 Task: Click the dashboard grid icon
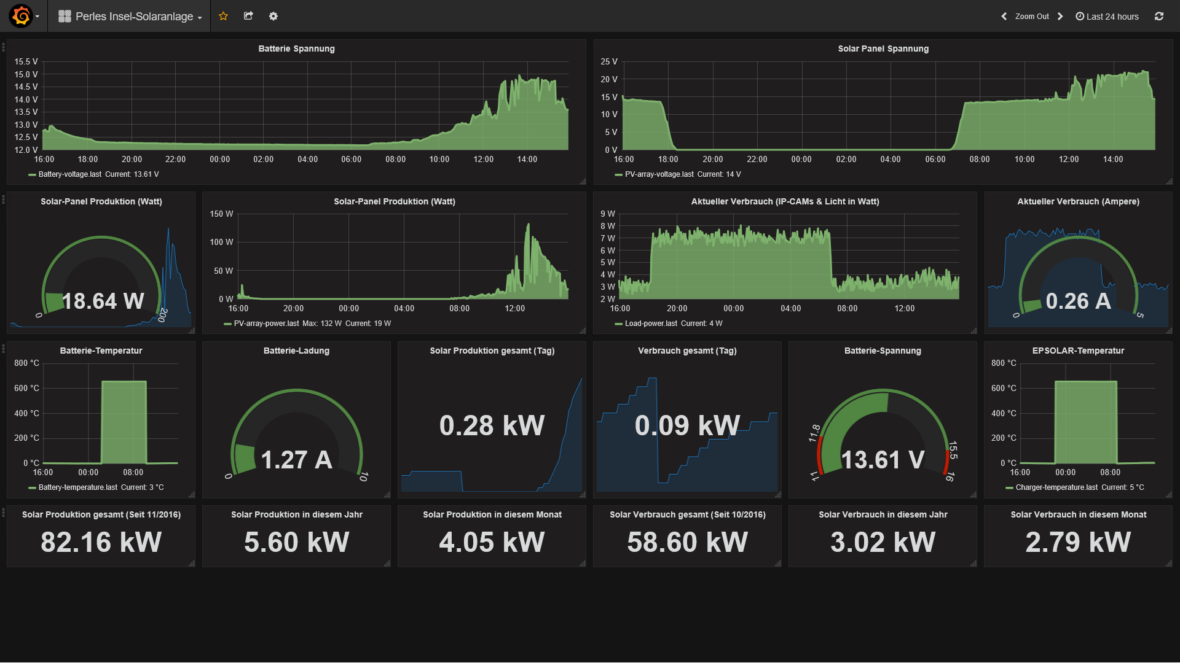point(65,17)
